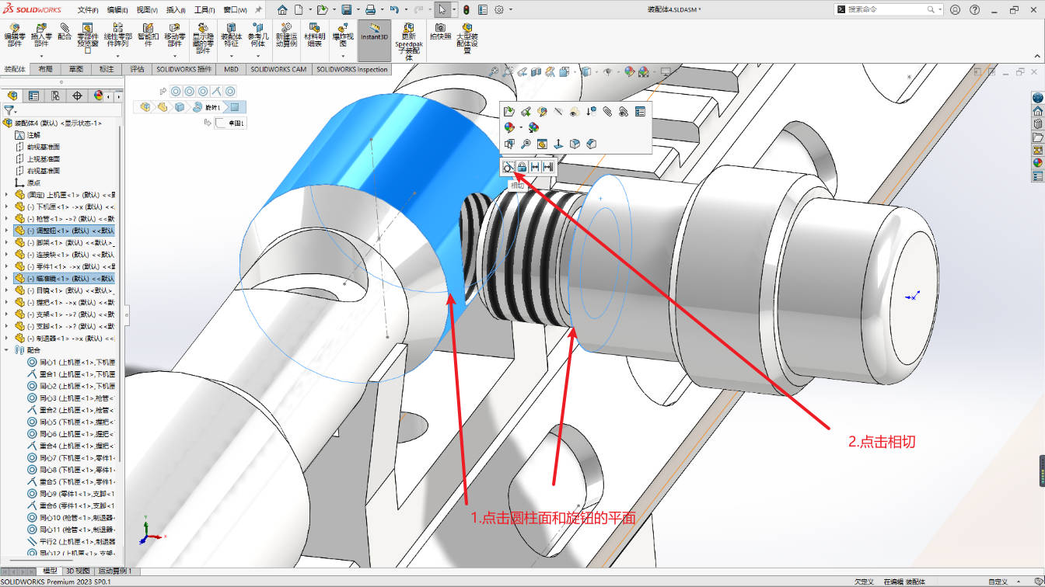Click the Mate (配合) ribbon button

point(65,31)
